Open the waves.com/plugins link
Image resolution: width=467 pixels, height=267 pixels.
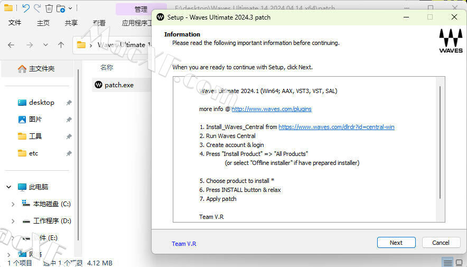[x=272, y=109]
